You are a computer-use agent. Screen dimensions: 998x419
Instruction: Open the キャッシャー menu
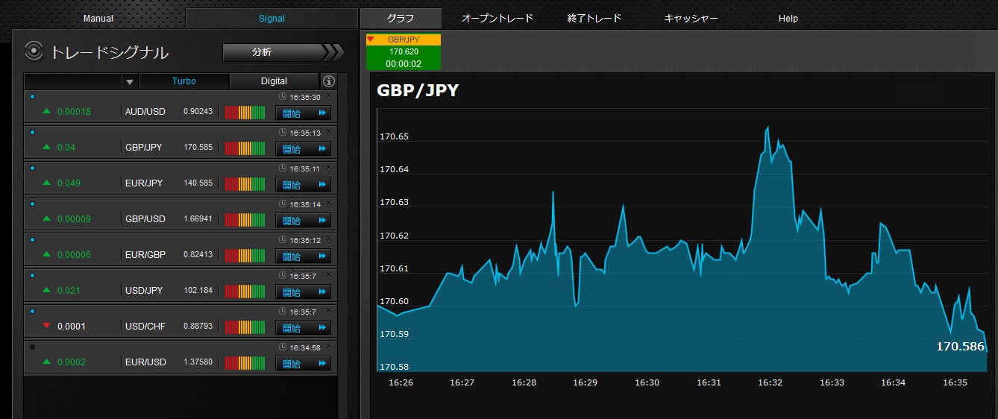691,19
